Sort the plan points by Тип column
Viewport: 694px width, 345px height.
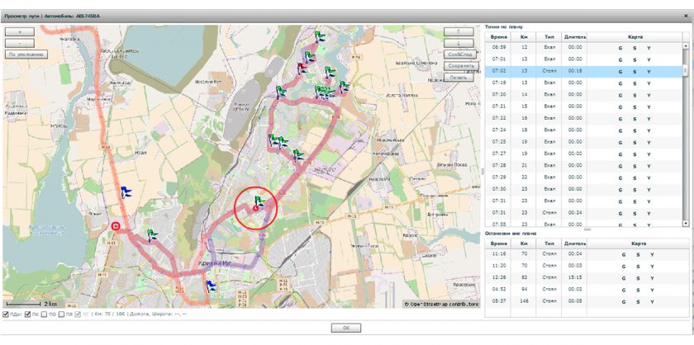tap(549, 36)
